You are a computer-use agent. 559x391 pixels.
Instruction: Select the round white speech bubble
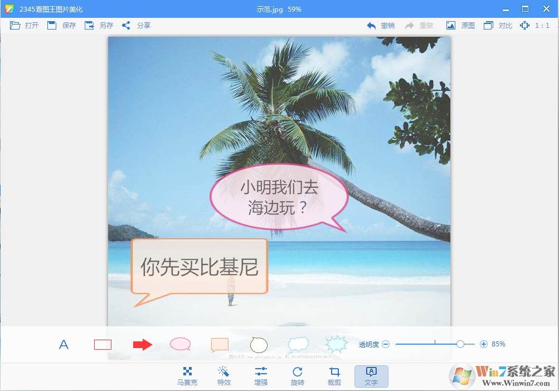pos(259,345)
